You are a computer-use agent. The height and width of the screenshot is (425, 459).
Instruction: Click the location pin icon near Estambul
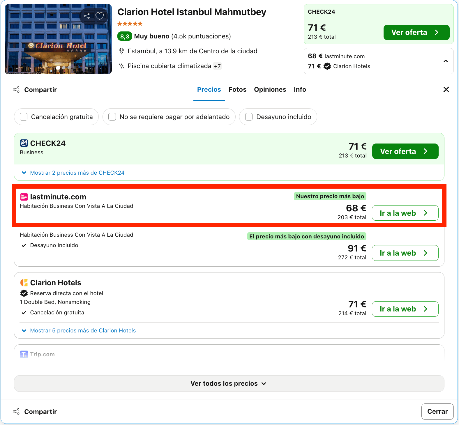tap(121, 51)
